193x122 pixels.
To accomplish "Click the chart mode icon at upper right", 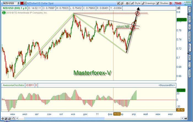I will click(x=178, y=8).
